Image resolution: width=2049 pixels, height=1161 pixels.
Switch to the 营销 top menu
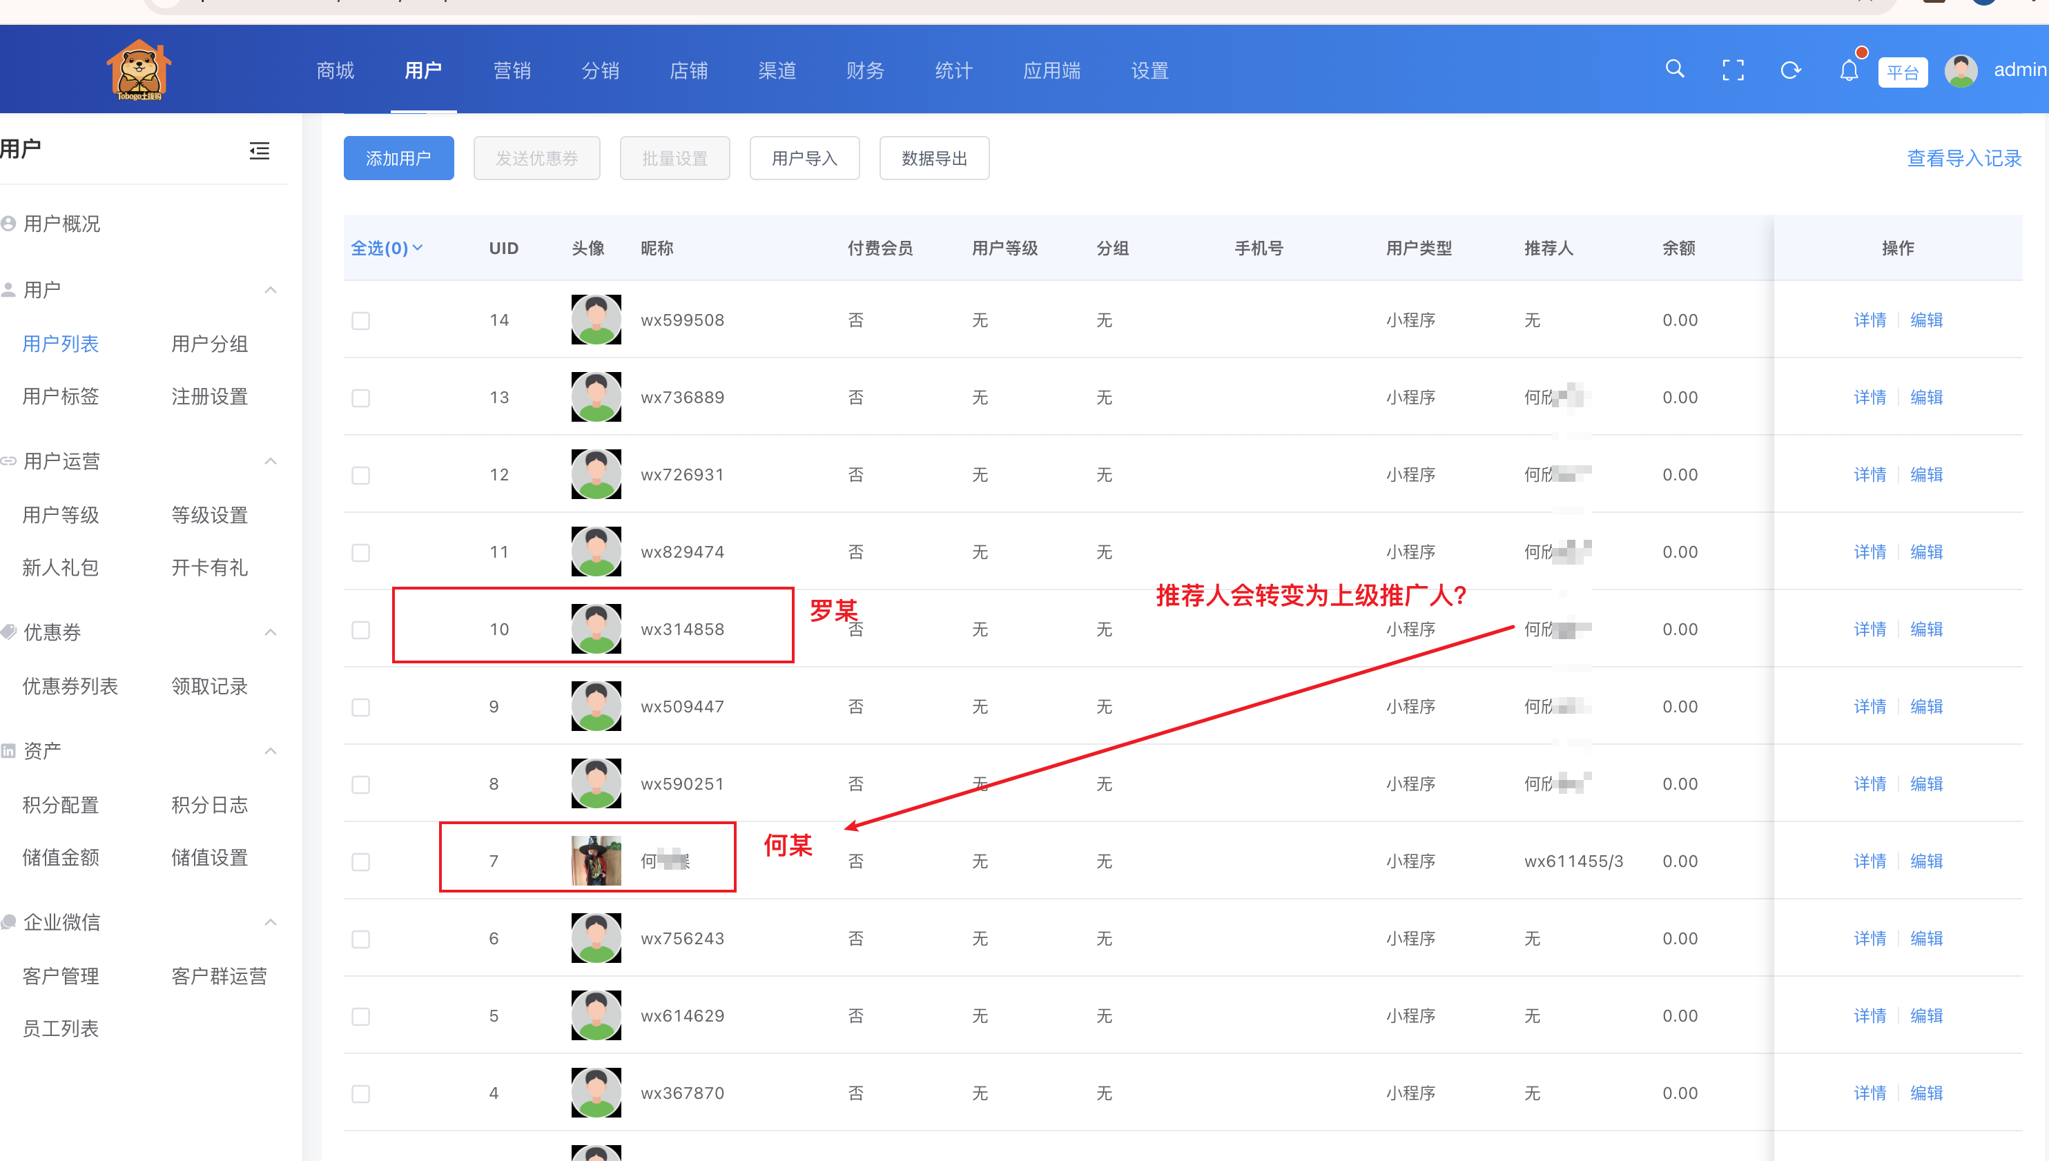pos(512,70)
